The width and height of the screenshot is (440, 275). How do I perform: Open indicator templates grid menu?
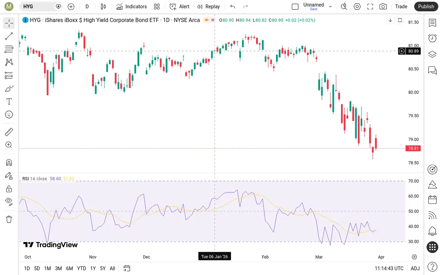[157, 7]
